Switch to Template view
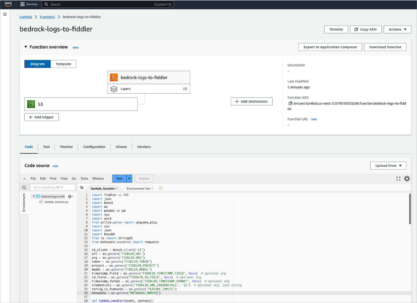 (x=63, y=64)
